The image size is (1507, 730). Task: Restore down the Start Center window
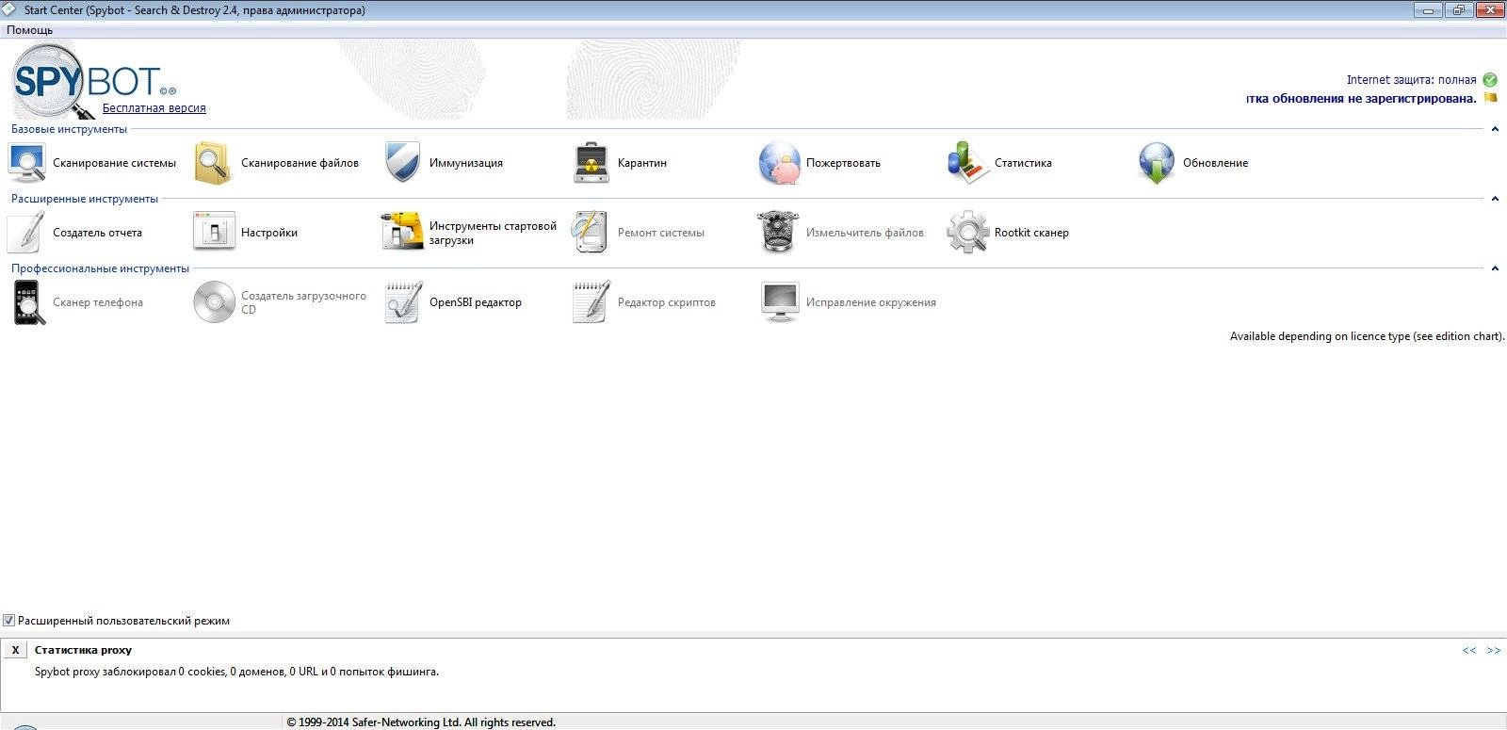[1459, 10]
